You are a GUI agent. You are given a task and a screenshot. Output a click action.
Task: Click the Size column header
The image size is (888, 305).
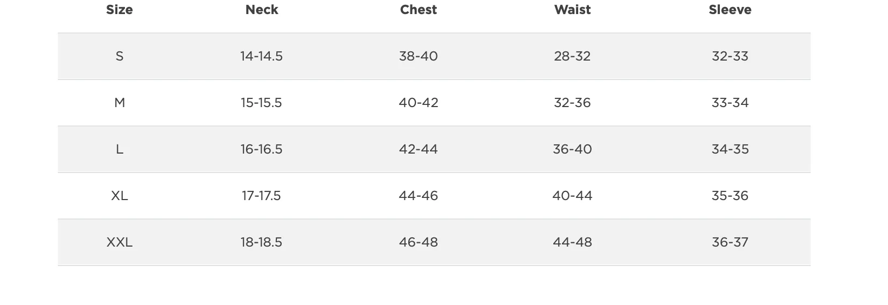click(x=120, y=10)
